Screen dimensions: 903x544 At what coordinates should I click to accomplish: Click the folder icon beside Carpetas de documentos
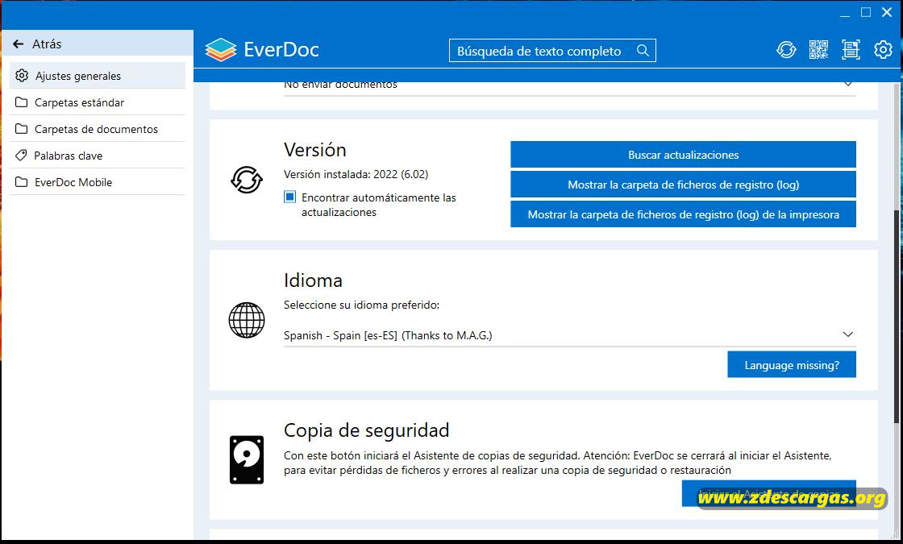[x=21, y=129]
